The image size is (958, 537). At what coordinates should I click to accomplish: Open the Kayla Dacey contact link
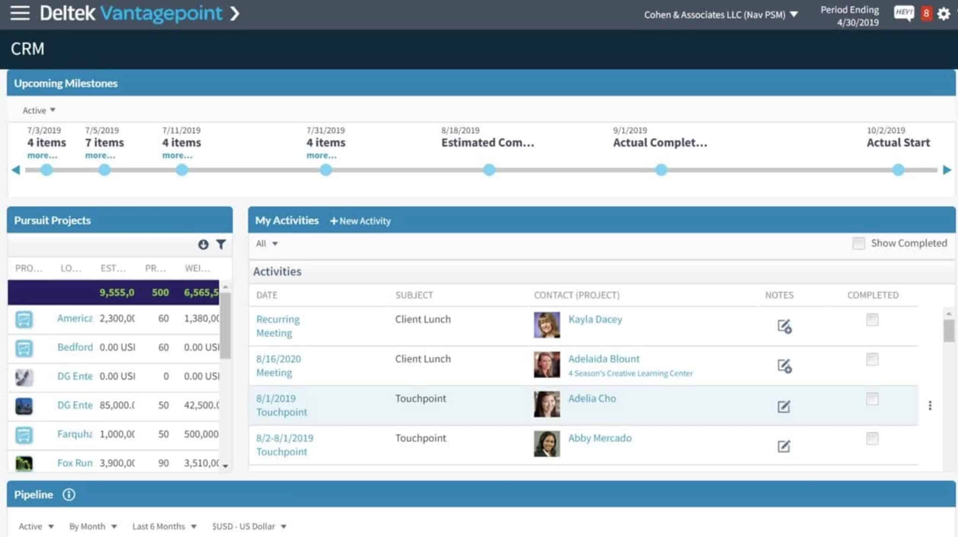point(595,319)
